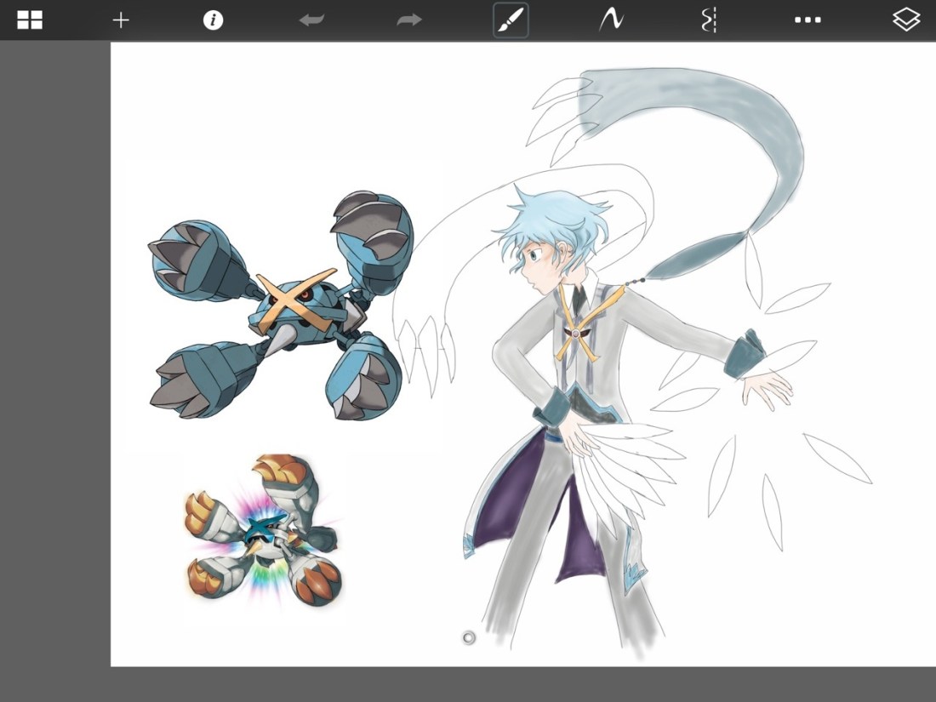This screenshot has width=936, height=702.
Task: Open the three-dot more options menu
Action: [807, 20]
